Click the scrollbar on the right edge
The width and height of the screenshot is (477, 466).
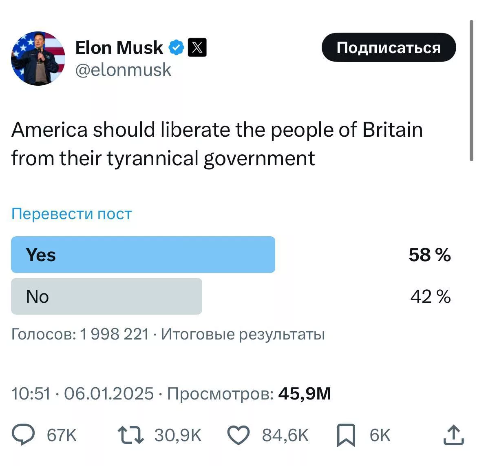tap(472, 90)
